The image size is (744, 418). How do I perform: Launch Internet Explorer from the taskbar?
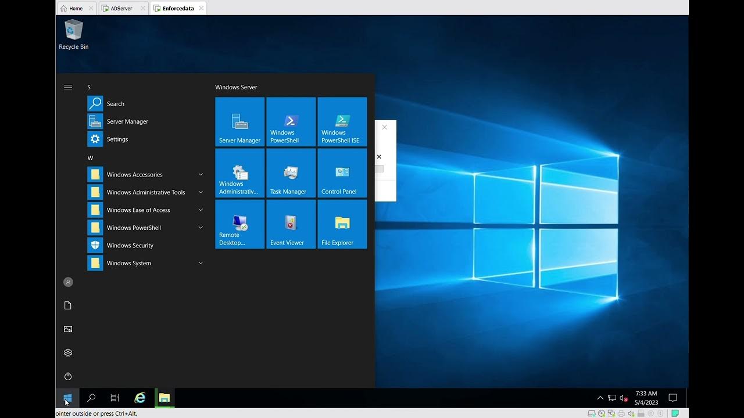pyautogui.click(x=140, y=398)
